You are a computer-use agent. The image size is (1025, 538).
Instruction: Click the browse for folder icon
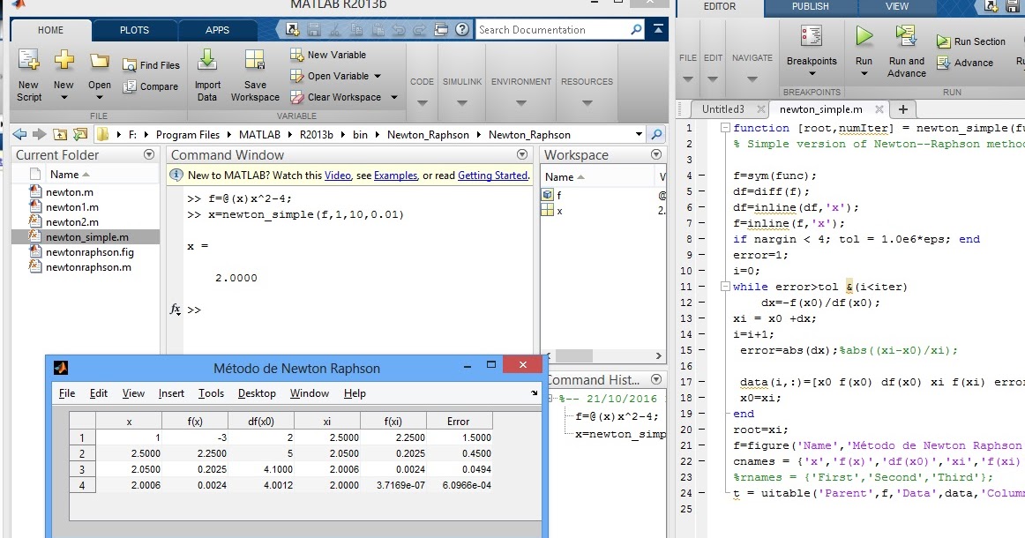79,134
